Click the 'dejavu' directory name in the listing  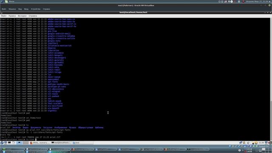(51, 29)
